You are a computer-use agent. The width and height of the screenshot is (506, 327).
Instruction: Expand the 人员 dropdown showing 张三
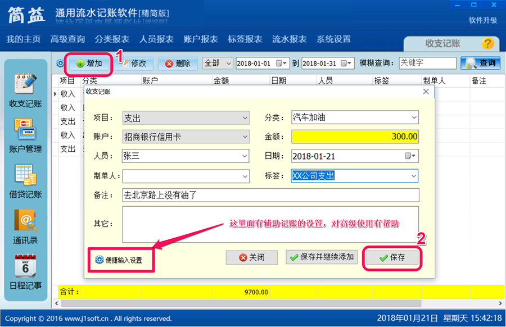[x=245, y=156]
